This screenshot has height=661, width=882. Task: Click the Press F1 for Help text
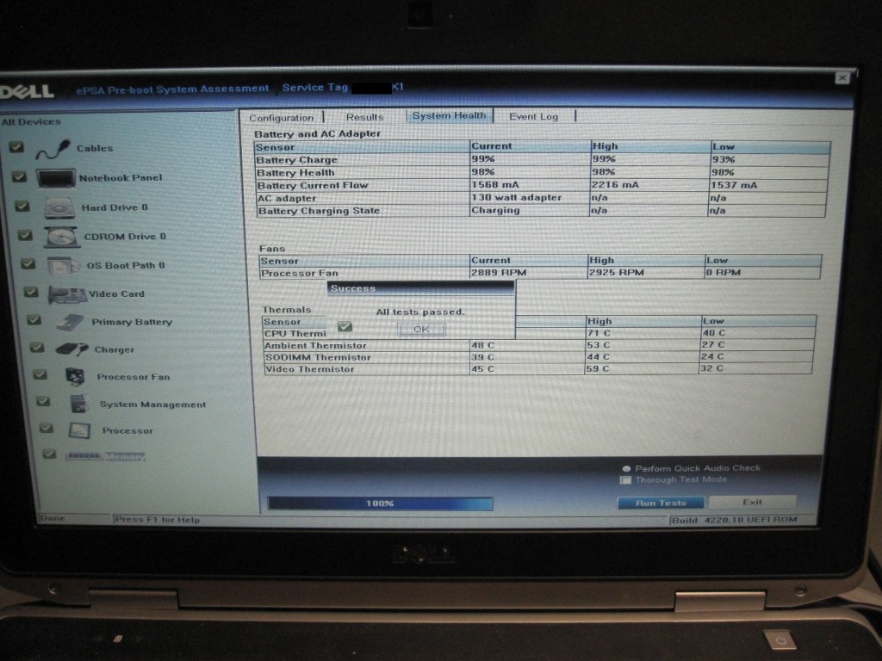157,520
